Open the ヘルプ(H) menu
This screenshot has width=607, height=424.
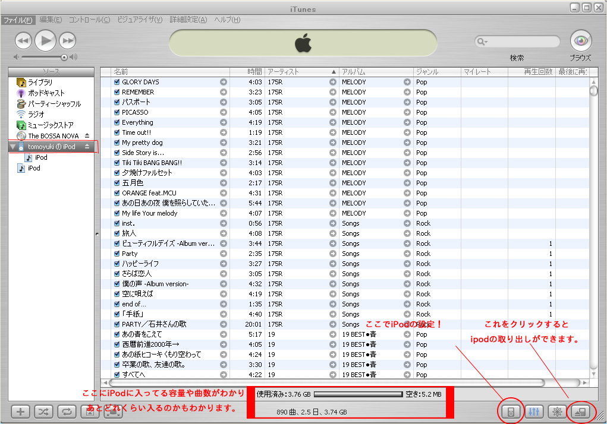click(x=227, y=20)
